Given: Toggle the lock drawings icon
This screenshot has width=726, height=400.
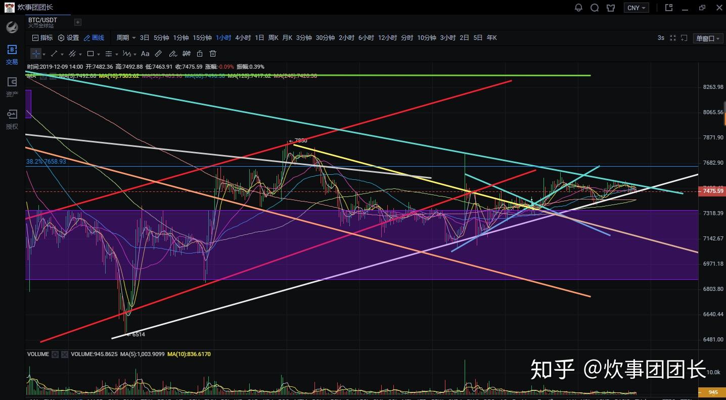Looking at the screenshot, I should [200, 54].
